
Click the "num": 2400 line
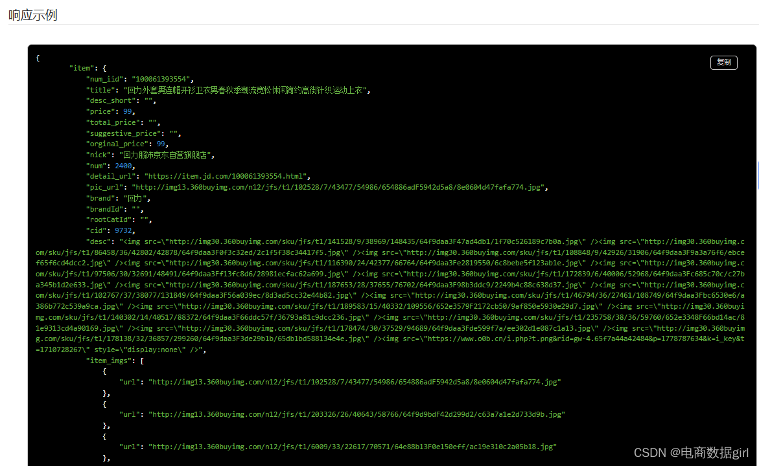coord(110,166)
